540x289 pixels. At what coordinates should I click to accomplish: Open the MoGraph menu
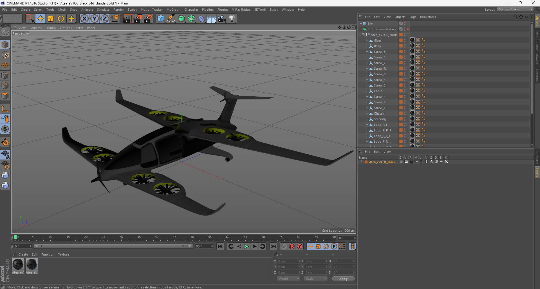point(173,10)
